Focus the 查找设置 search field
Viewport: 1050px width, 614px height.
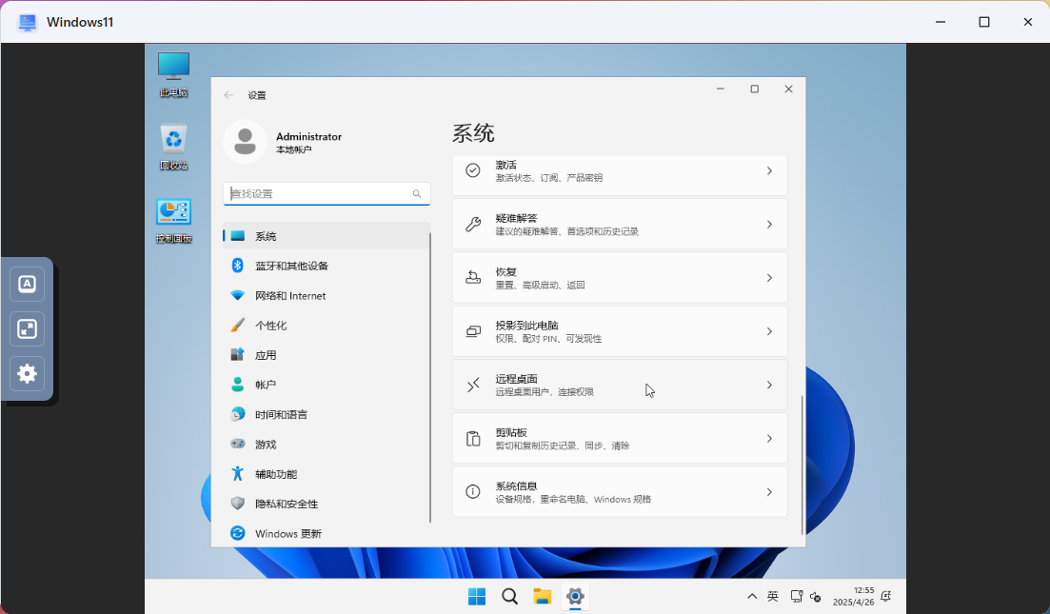pos(327,193)
